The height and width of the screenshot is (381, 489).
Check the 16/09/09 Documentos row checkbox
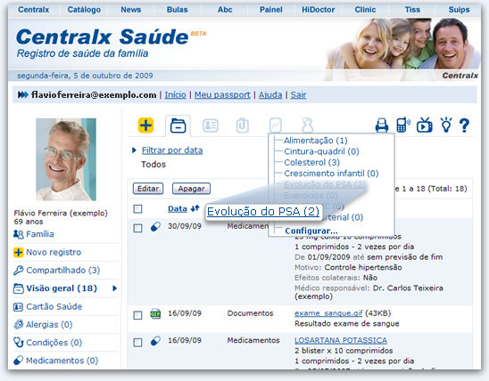point(137,315)
